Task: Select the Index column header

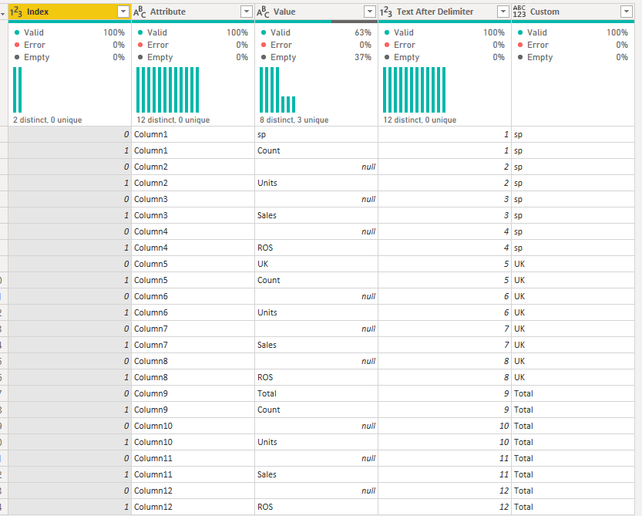Action: (69, 12)
